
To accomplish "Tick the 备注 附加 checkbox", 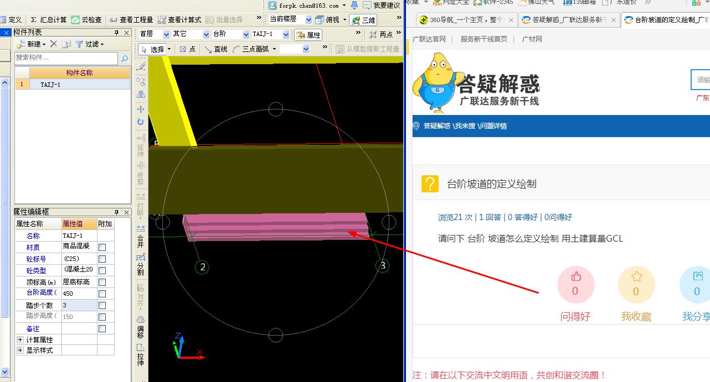I will (102, 328).
